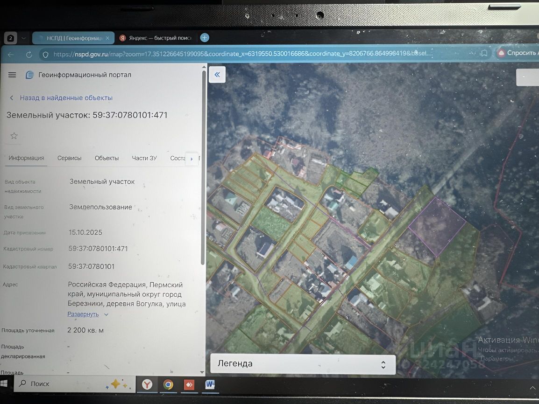Reload the page in browser toolbar
This screenshot has height=404, width=539.
(28, 55)
